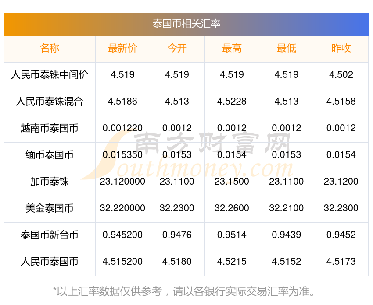Click the 今开 column header
The image size is (373, 305).
tap(177, 48)
